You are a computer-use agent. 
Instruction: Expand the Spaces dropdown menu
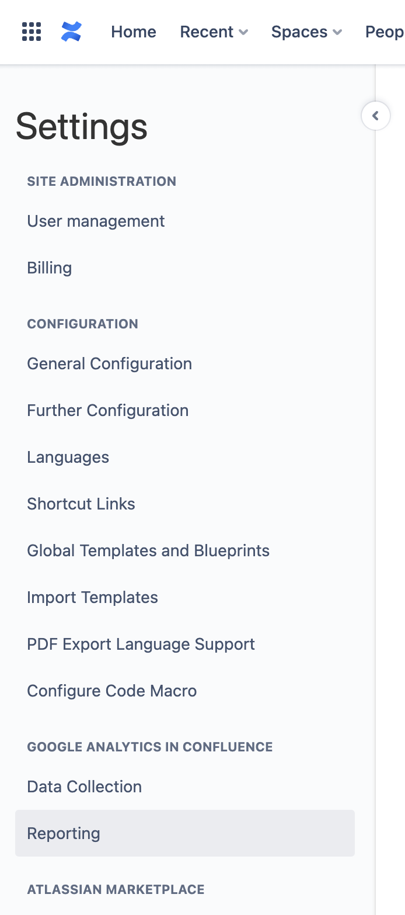(306, 32)
